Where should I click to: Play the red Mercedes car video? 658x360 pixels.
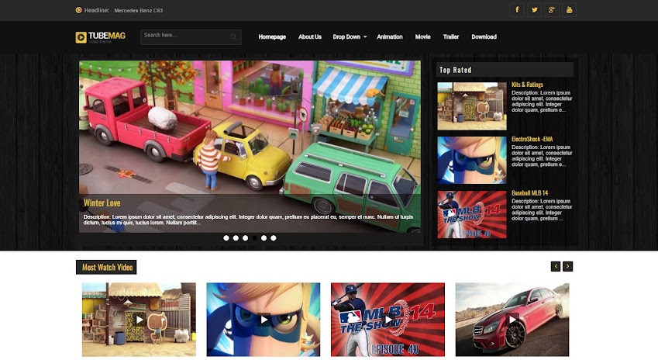(512, 320)
